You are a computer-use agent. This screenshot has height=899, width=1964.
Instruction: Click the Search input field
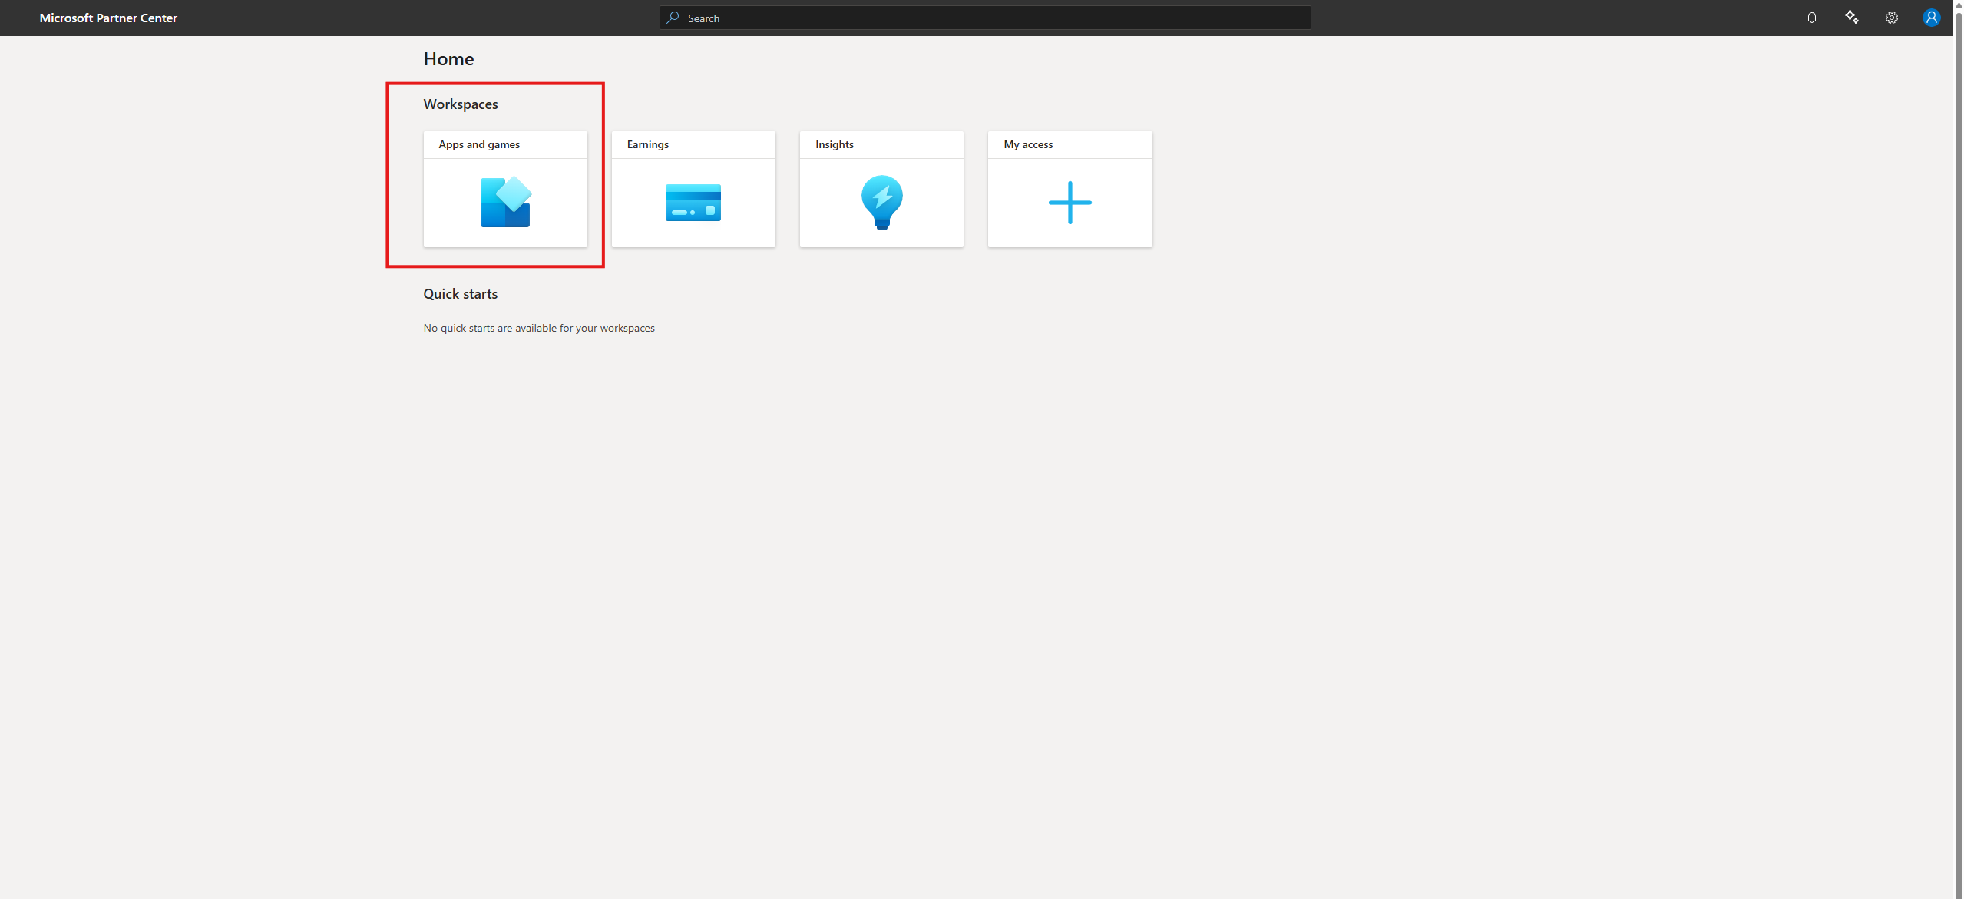(985, 18)
